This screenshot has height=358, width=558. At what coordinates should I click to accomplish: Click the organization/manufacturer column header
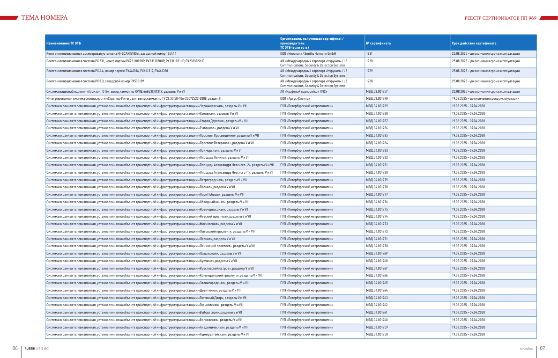[312, 43]
